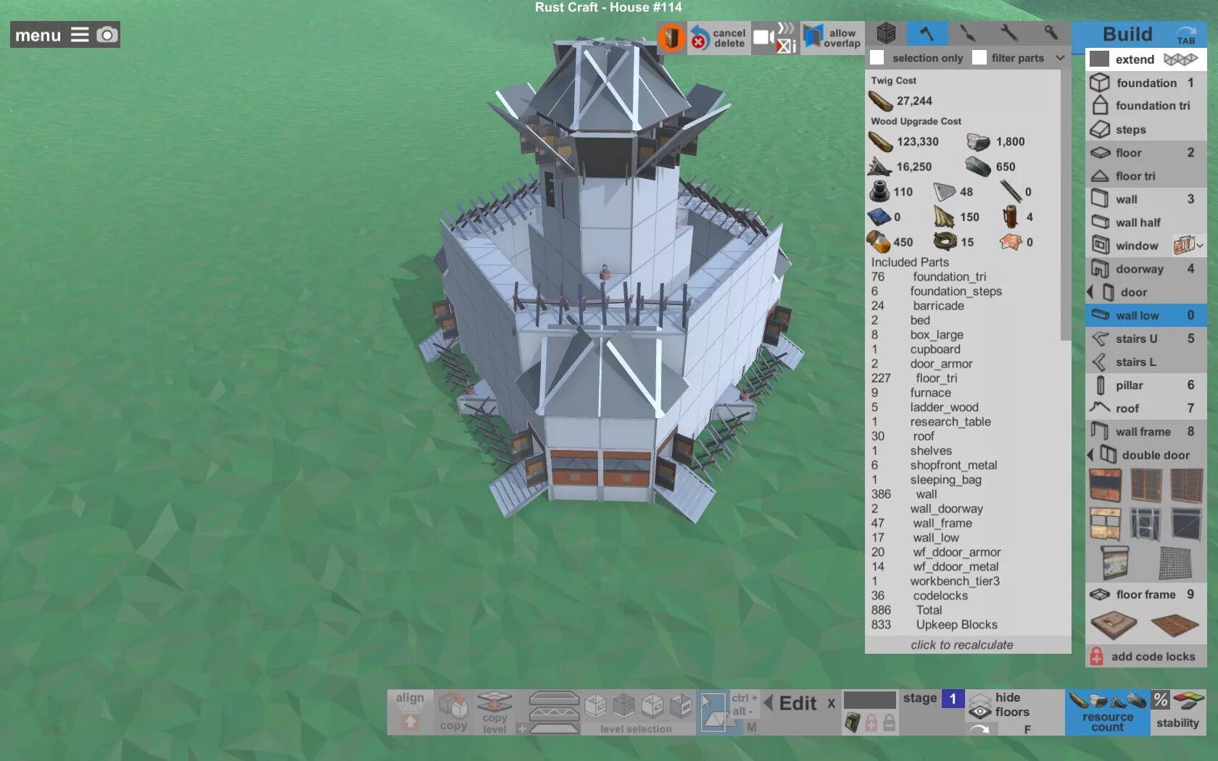Choose the floor grill thumbnail
Screen dimensions: 1218x761
coord(1174,624)
